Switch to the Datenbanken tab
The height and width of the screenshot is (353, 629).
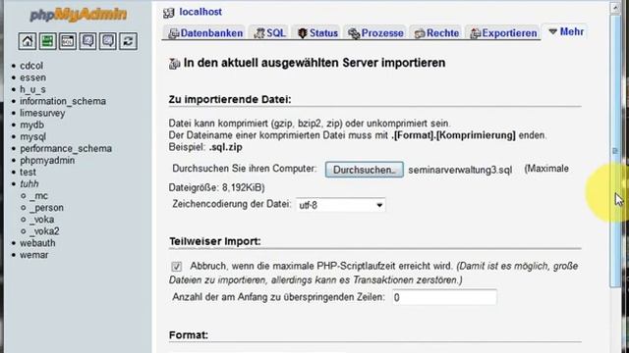(x=205, y=32)
